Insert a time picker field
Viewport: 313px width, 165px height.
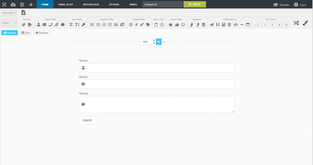click(x=162, y=25)
